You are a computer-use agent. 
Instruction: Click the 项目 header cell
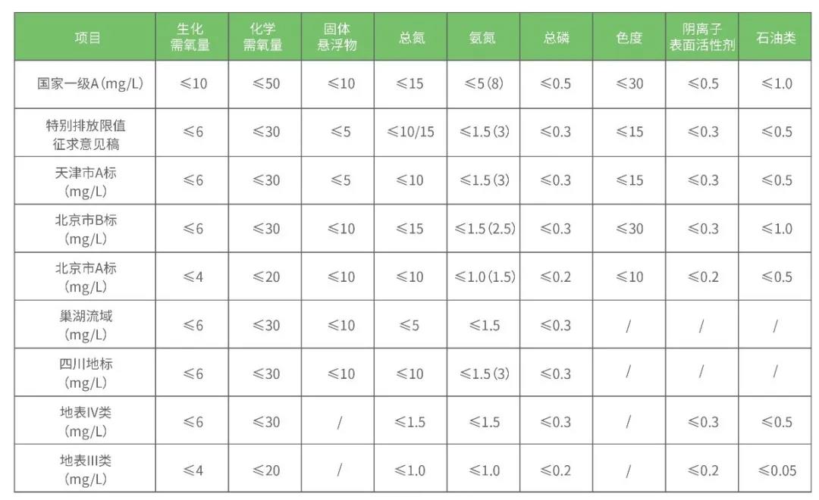click(86, 37)
